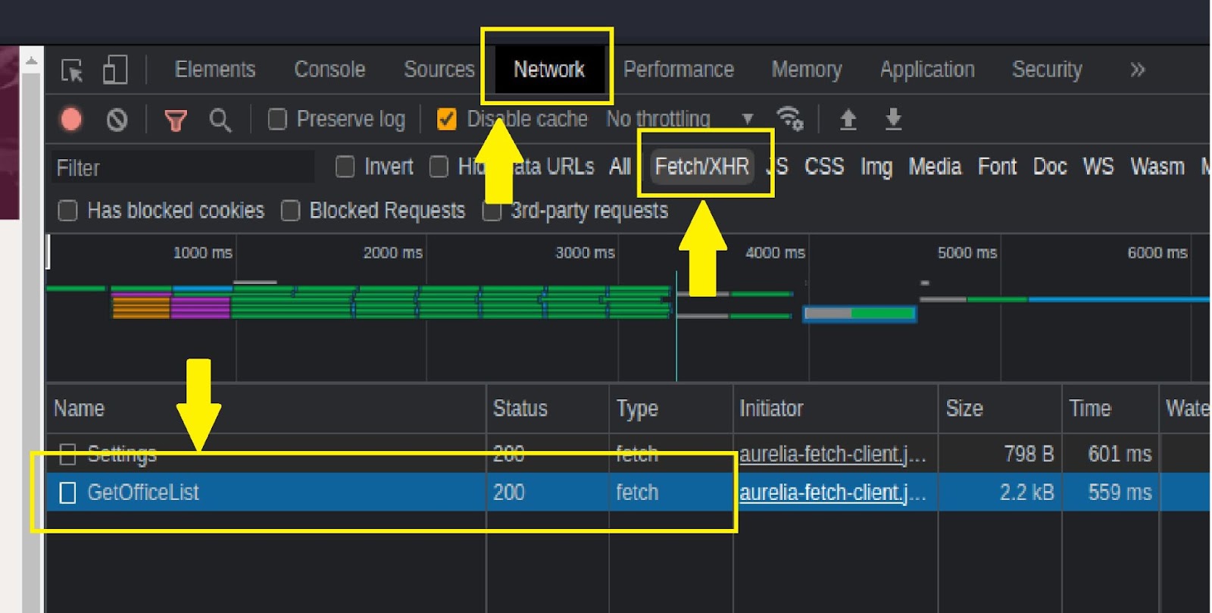Image resolution: width=1212 pixels, height=613 pixels.
Task: Stop recording with the red record button
Action: [71, 120]
